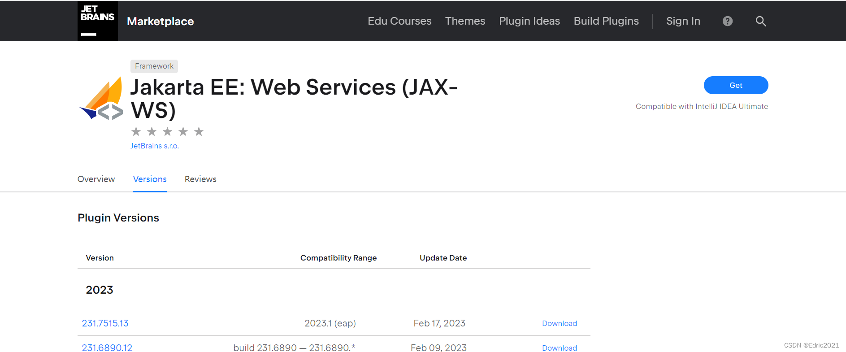Go to Marketplace home

coord(161,21)
